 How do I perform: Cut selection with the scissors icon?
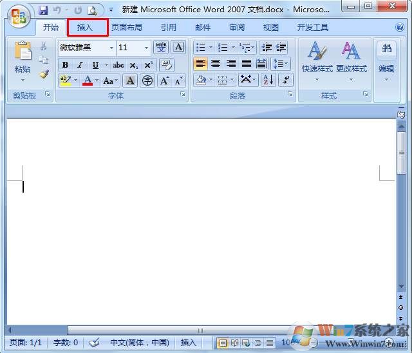[44, 46]
